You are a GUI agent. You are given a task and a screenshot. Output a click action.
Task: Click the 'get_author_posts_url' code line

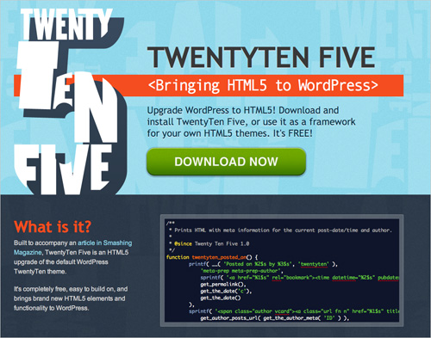tap(274, 318)
